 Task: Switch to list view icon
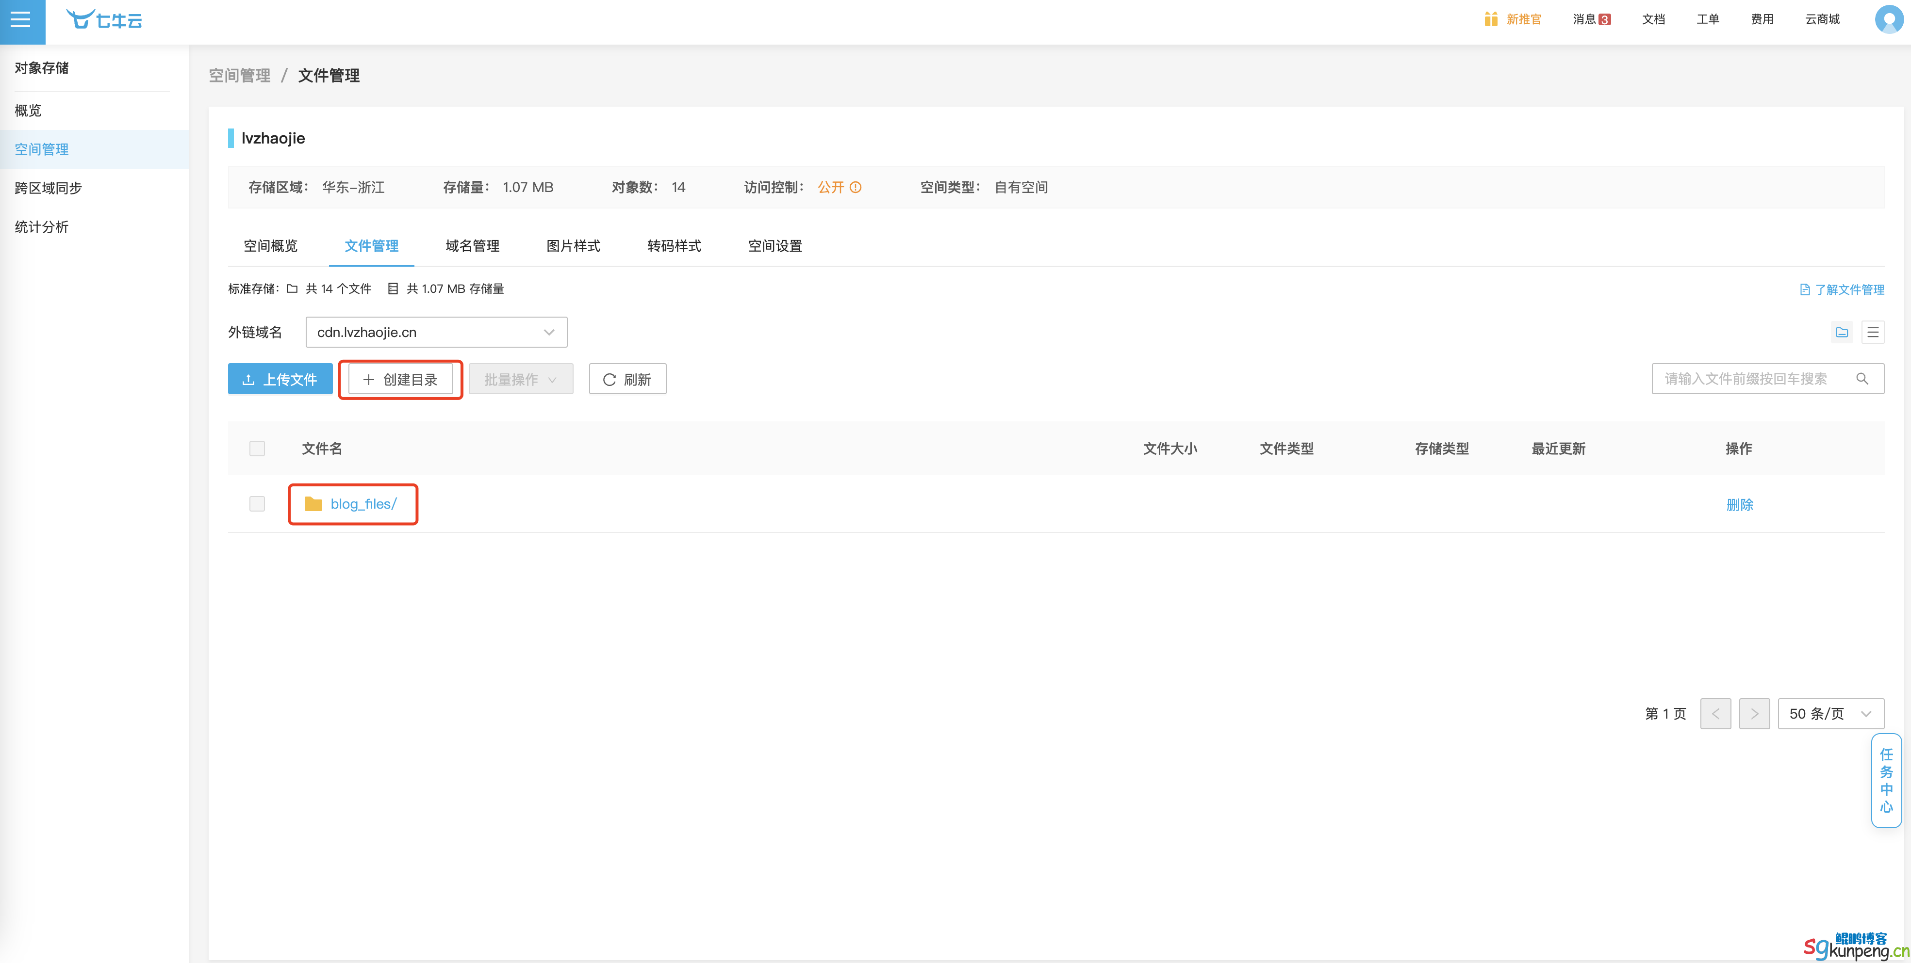1873,332
